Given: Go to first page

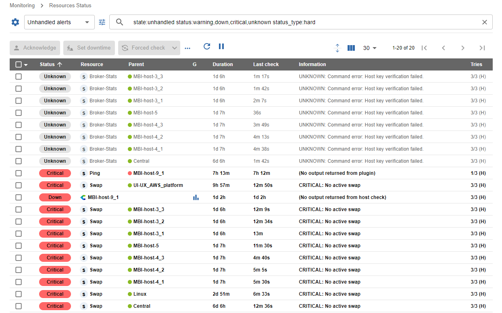Looking at the screenshot, I should [424, 48].
